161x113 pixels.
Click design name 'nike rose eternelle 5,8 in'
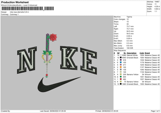coord(19,12)
